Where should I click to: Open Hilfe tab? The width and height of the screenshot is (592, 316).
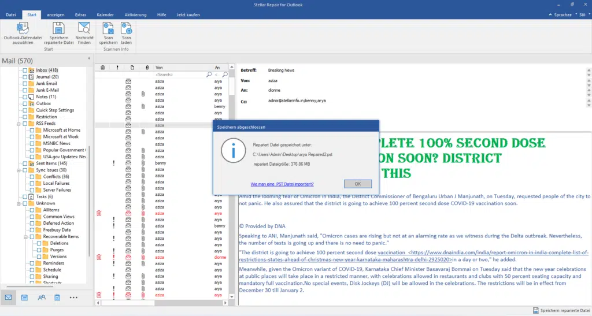[x=162, y=14]
